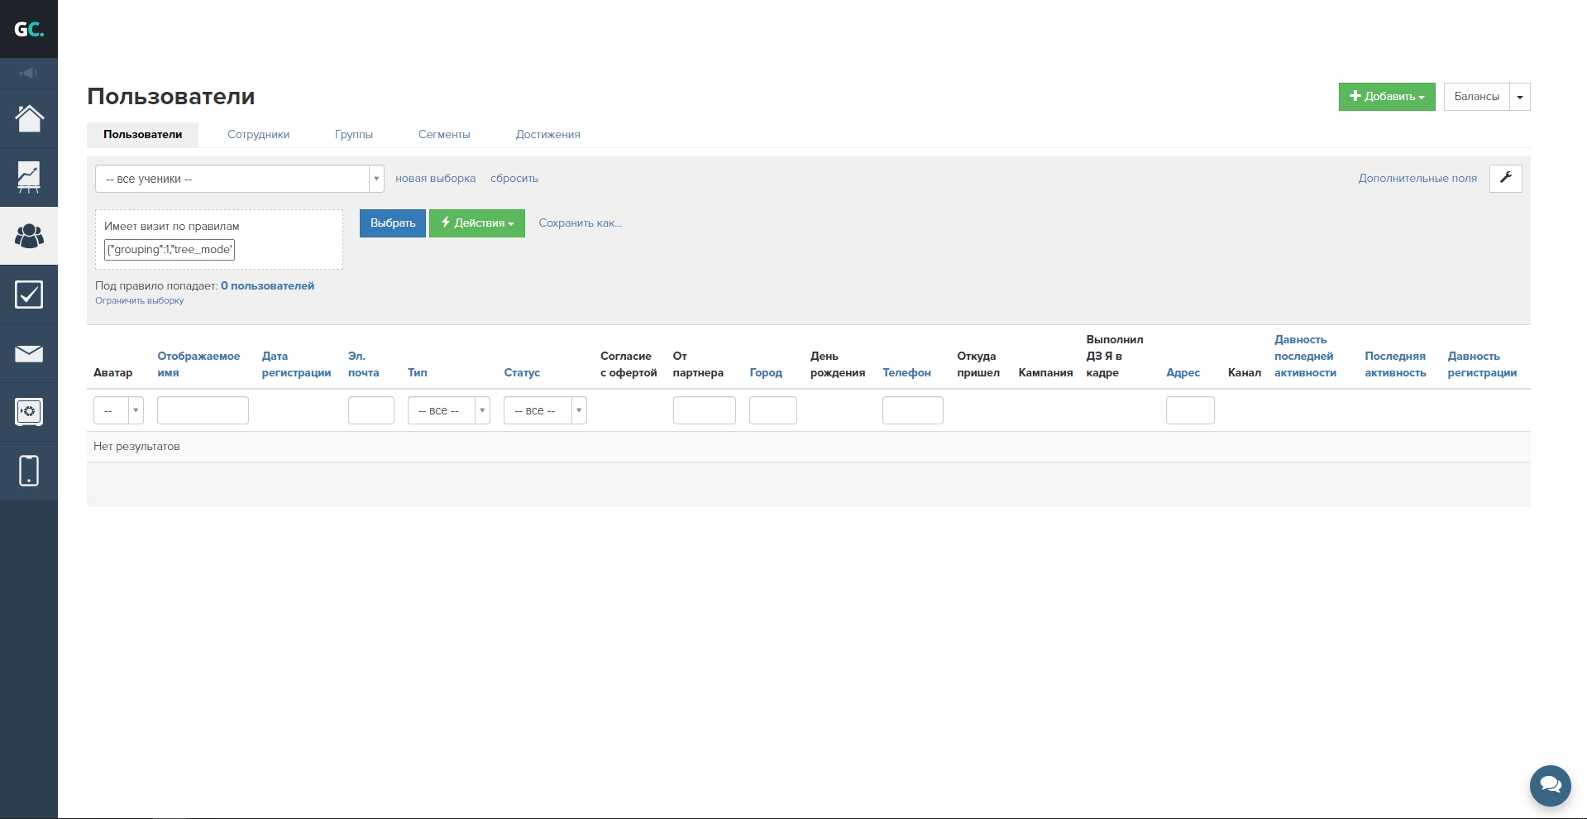Expand the "все ученики" selection dropdown

point(239,179)
